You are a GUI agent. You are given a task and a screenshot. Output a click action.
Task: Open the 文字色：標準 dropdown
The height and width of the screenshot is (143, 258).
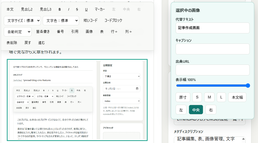click(x=61, y=21)
